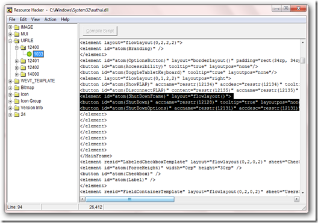Select the green gear icon next to 1033

30,54
